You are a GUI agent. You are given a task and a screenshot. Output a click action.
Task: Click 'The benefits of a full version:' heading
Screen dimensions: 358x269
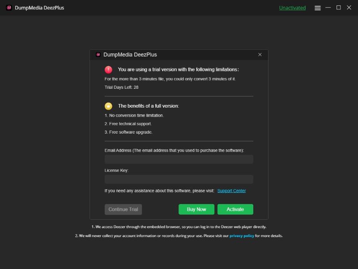(149, 106)
